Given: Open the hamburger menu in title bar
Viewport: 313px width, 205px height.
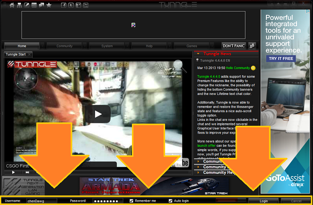Looking at the screenshot, I should pos(5,4).
